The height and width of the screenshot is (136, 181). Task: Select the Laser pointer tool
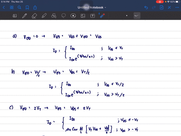pos(102,15)
